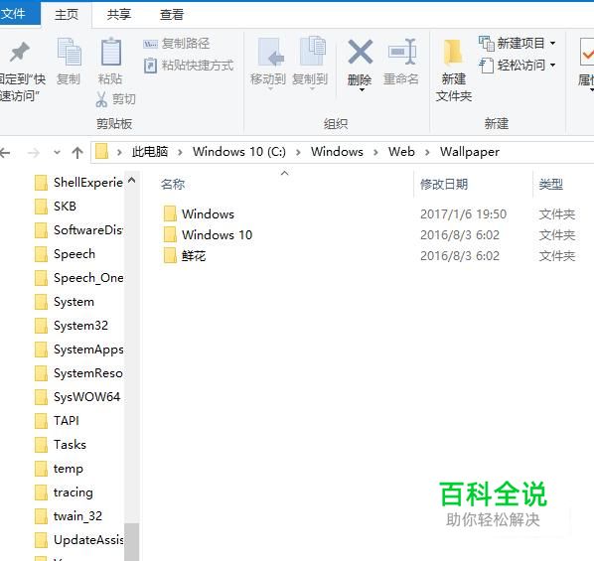Go back with the left arrow

pyautogui.click(x=5, y=153)
